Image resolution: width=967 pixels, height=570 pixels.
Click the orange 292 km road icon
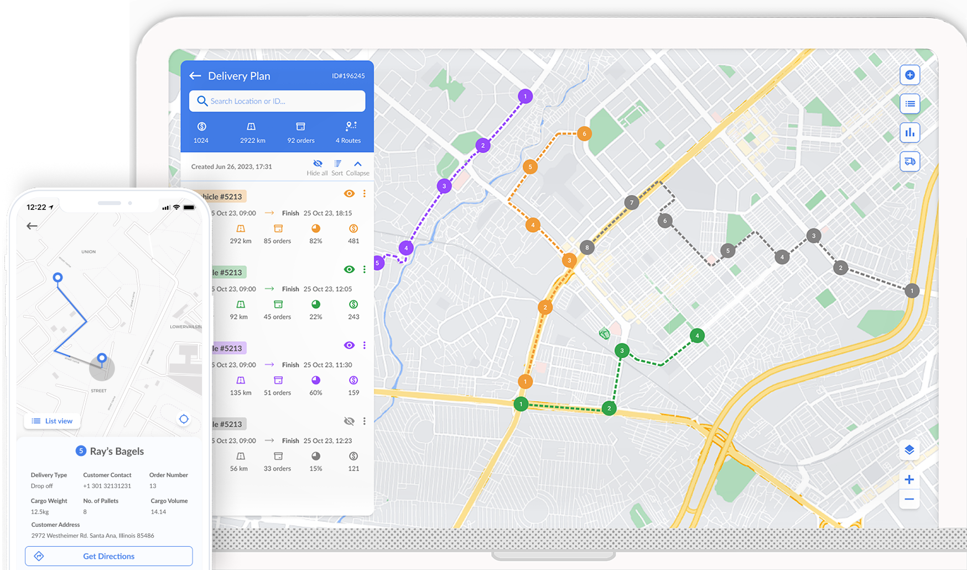click(x=241, y=229)
